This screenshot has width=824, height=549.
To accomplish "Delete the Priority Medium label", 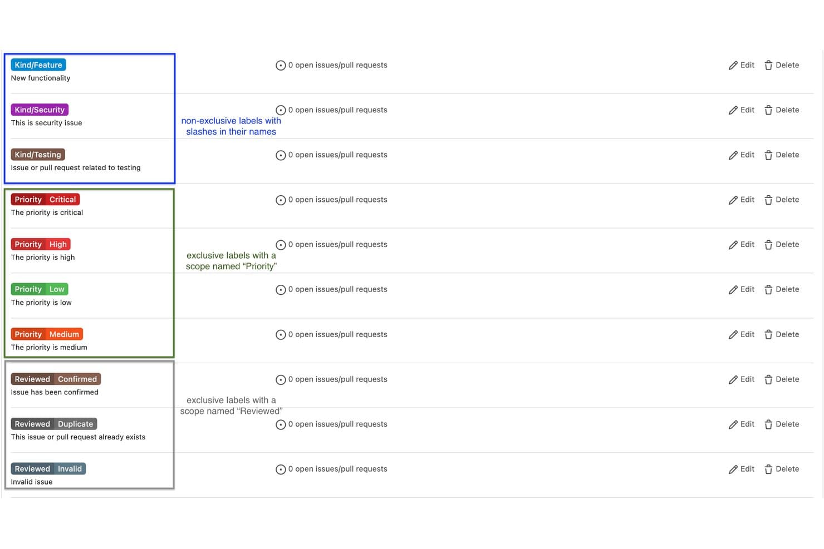I will (781, 335).
